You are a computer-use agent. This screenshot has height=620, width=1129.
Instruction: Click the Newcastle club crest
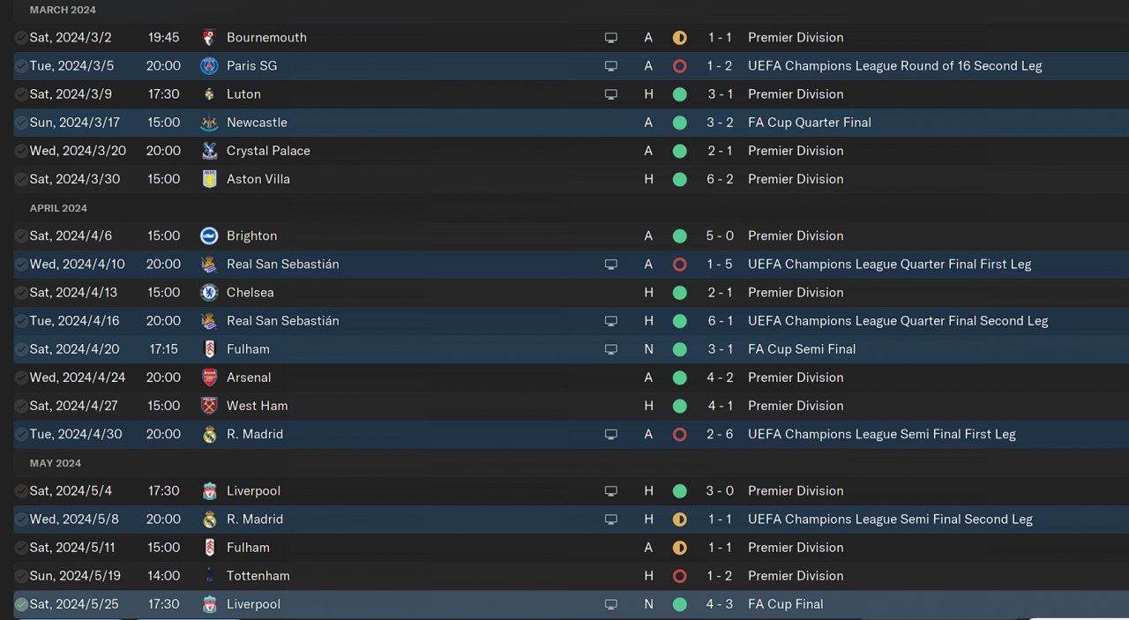point(209,123)
